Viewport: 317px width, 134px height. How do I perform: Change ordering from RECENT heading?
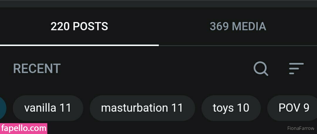pos(37,69)
